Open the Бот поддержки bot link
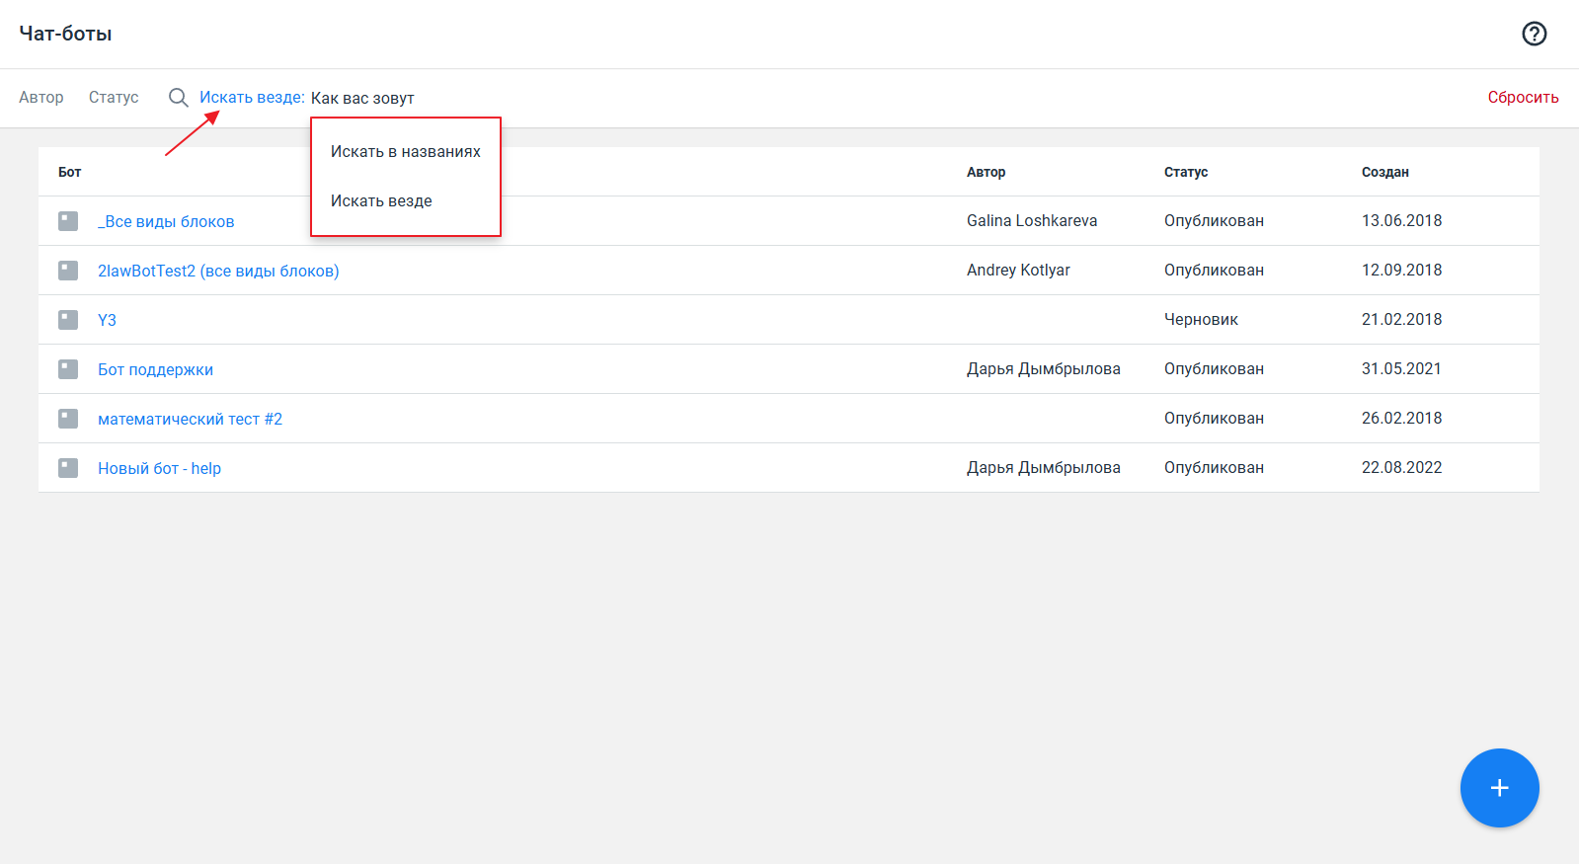 [x=155, y=369]
